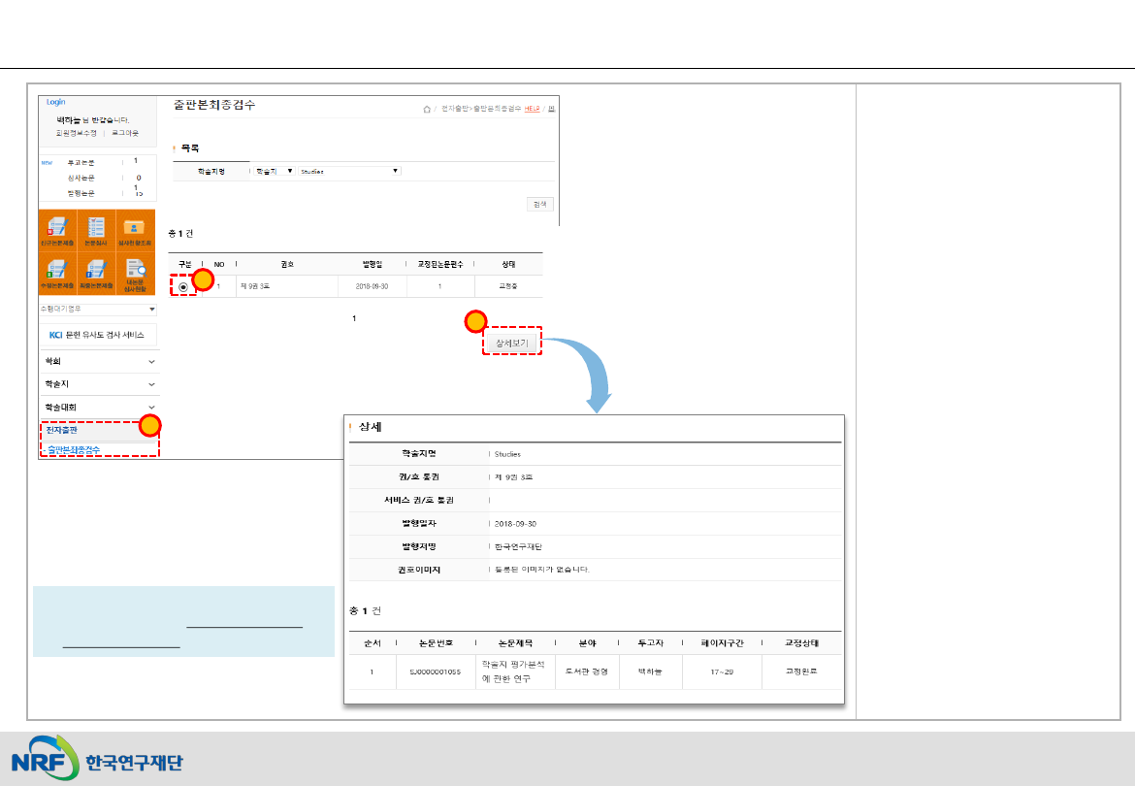This screenshot has width=1135, height=786.
Task: Expand the 학술지 sidebar menu
Action: (97, 385)
